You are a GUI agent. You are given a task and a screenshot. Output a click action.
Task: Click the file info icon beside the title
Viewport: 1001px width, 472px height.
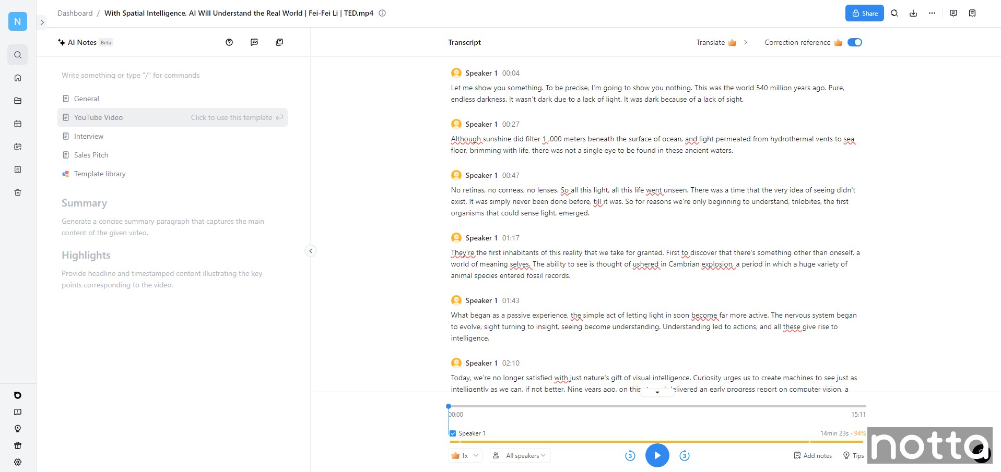382,13
